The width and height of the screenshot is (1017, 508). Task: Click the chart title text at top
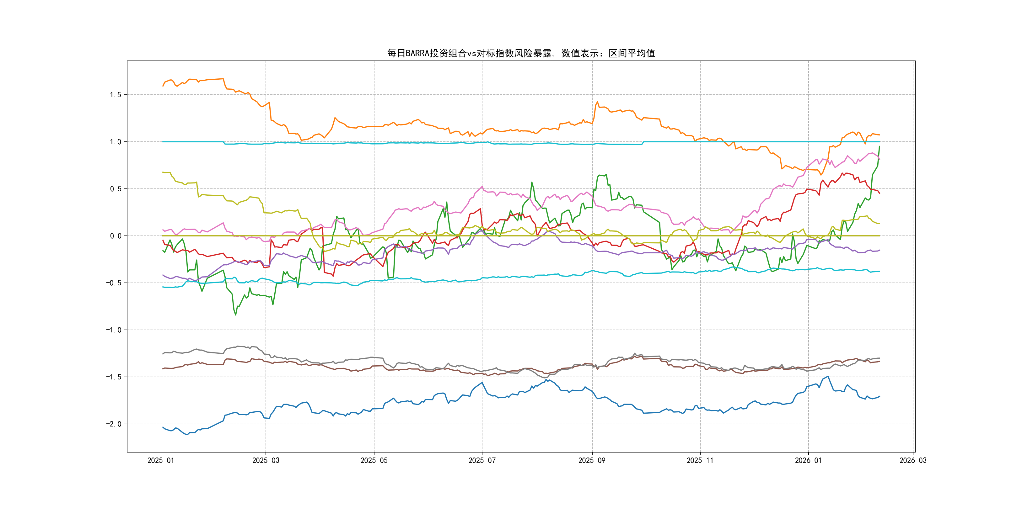[521, 53]
